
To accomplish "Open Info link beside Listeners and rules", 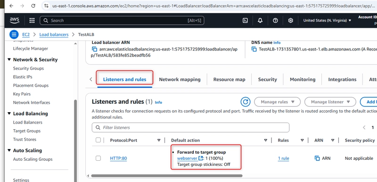I will 158,102.
